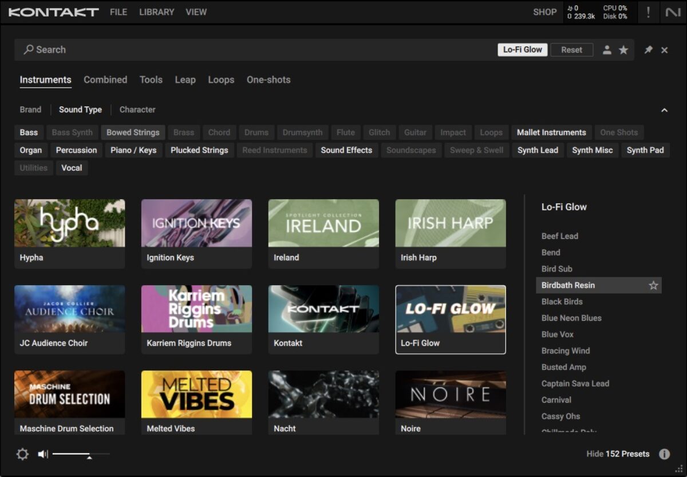Click the Native Instruments logo icon

(673, 12)
